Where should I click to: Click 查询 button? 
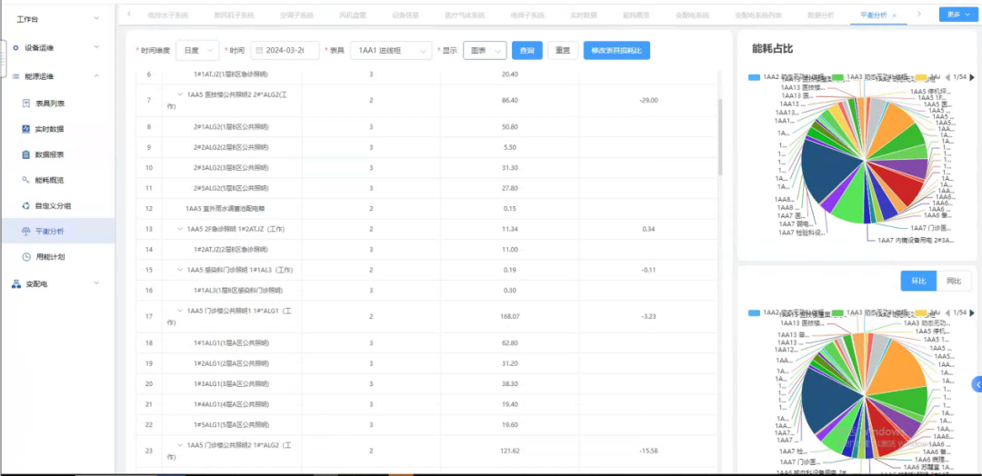point(527,51)
